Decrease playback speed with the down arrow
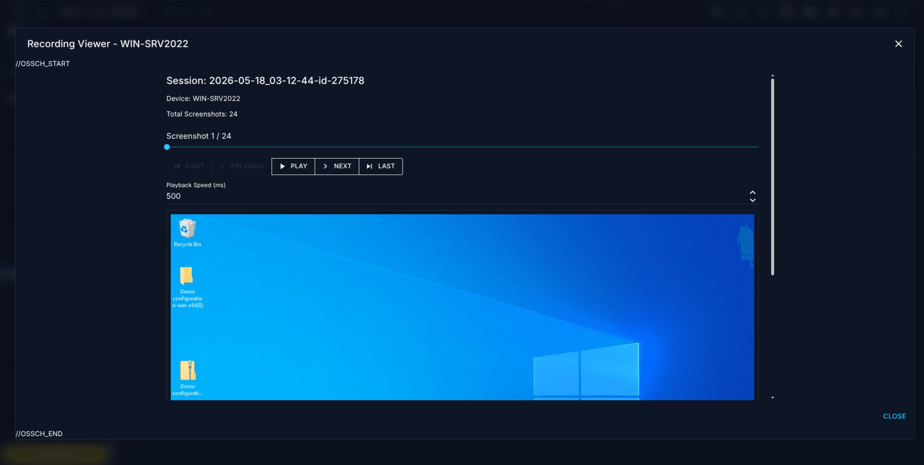The height and width of the screenshot is (465, 924). [752, 200]
